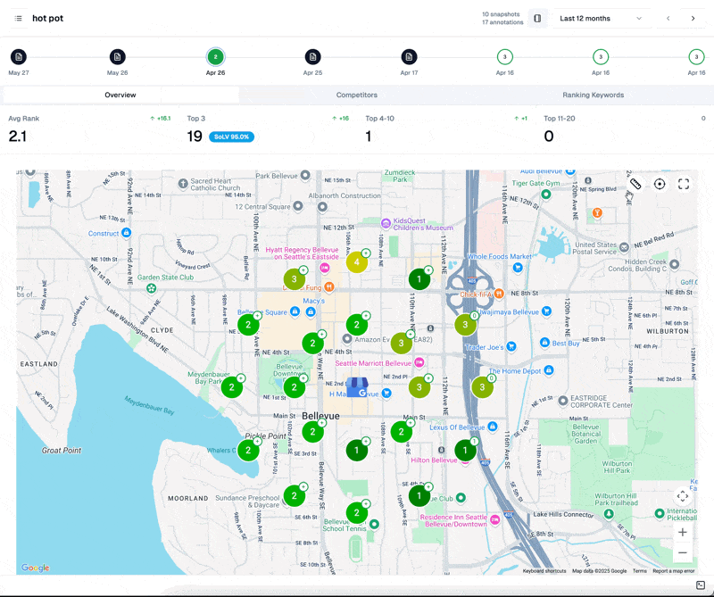Open map camera pan controls

coord(683,496)
